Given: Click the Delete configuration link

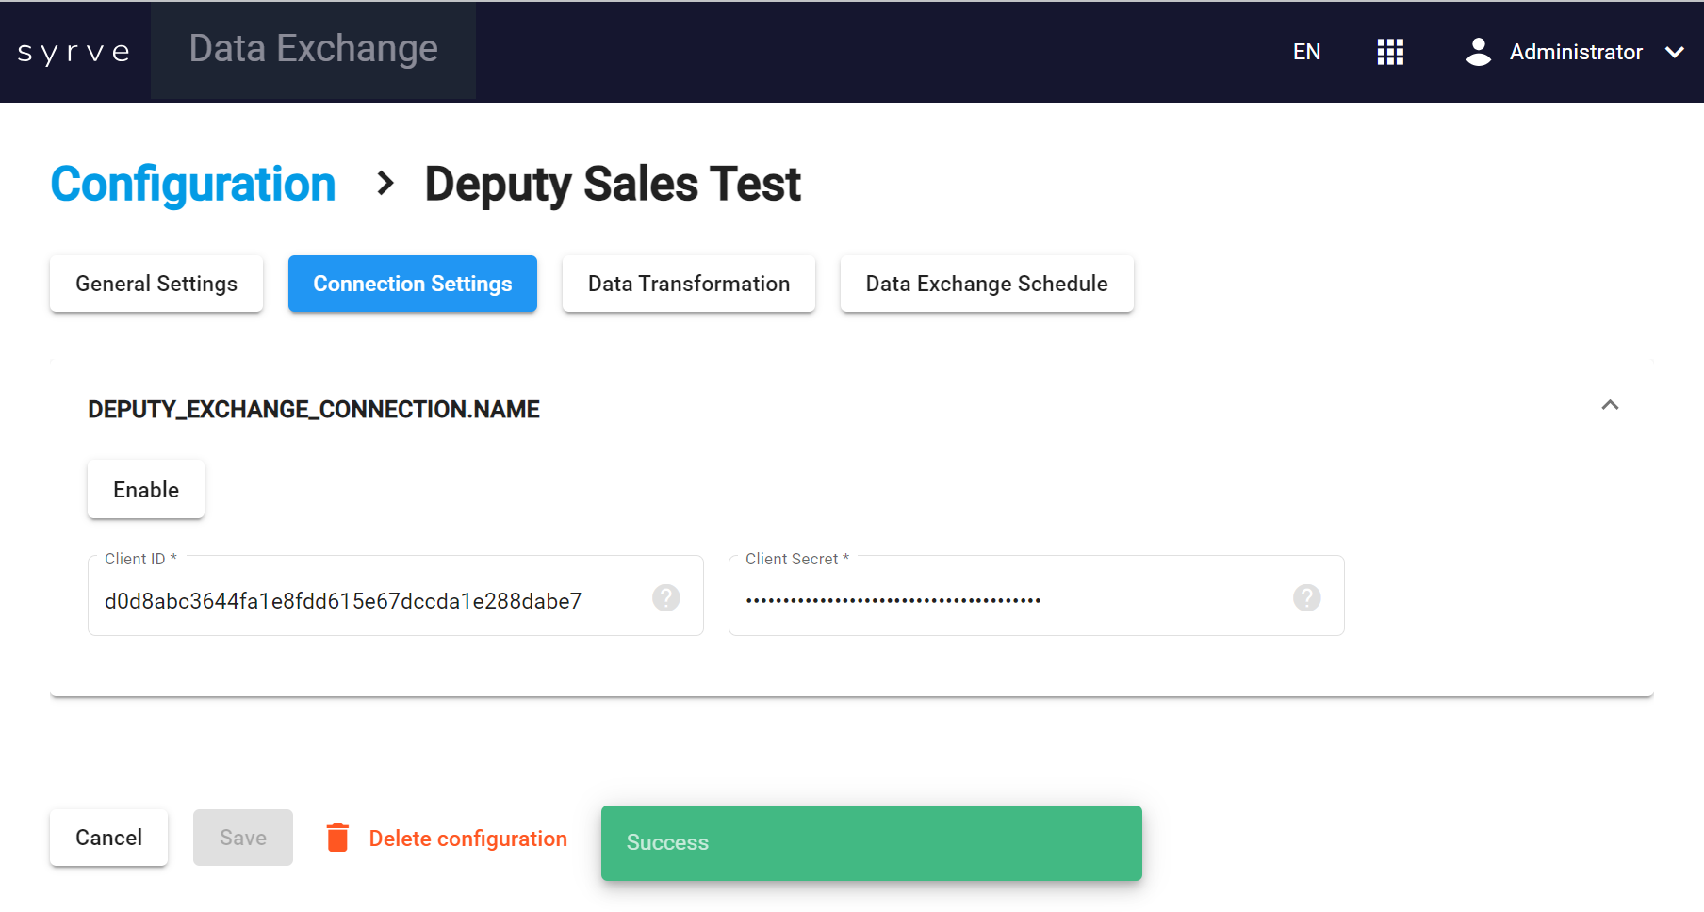Looking at the screenshot, I should (467, 839).
